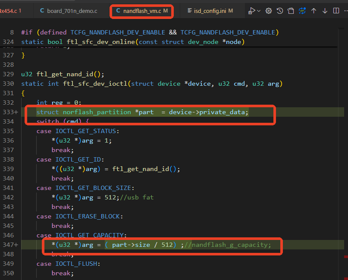Click the ftl_sfc_dev_ioctl function name

pyautogui.click(x=95, y=84)
